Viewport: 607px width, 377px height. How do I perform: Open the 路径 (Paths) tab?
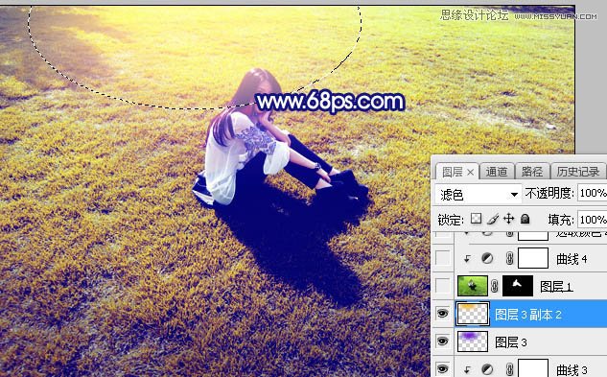pyautogui.click(x=532, y=172)
